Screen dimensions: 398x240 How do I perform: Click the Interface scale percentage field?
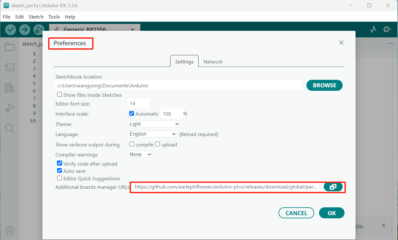[171, 114]
